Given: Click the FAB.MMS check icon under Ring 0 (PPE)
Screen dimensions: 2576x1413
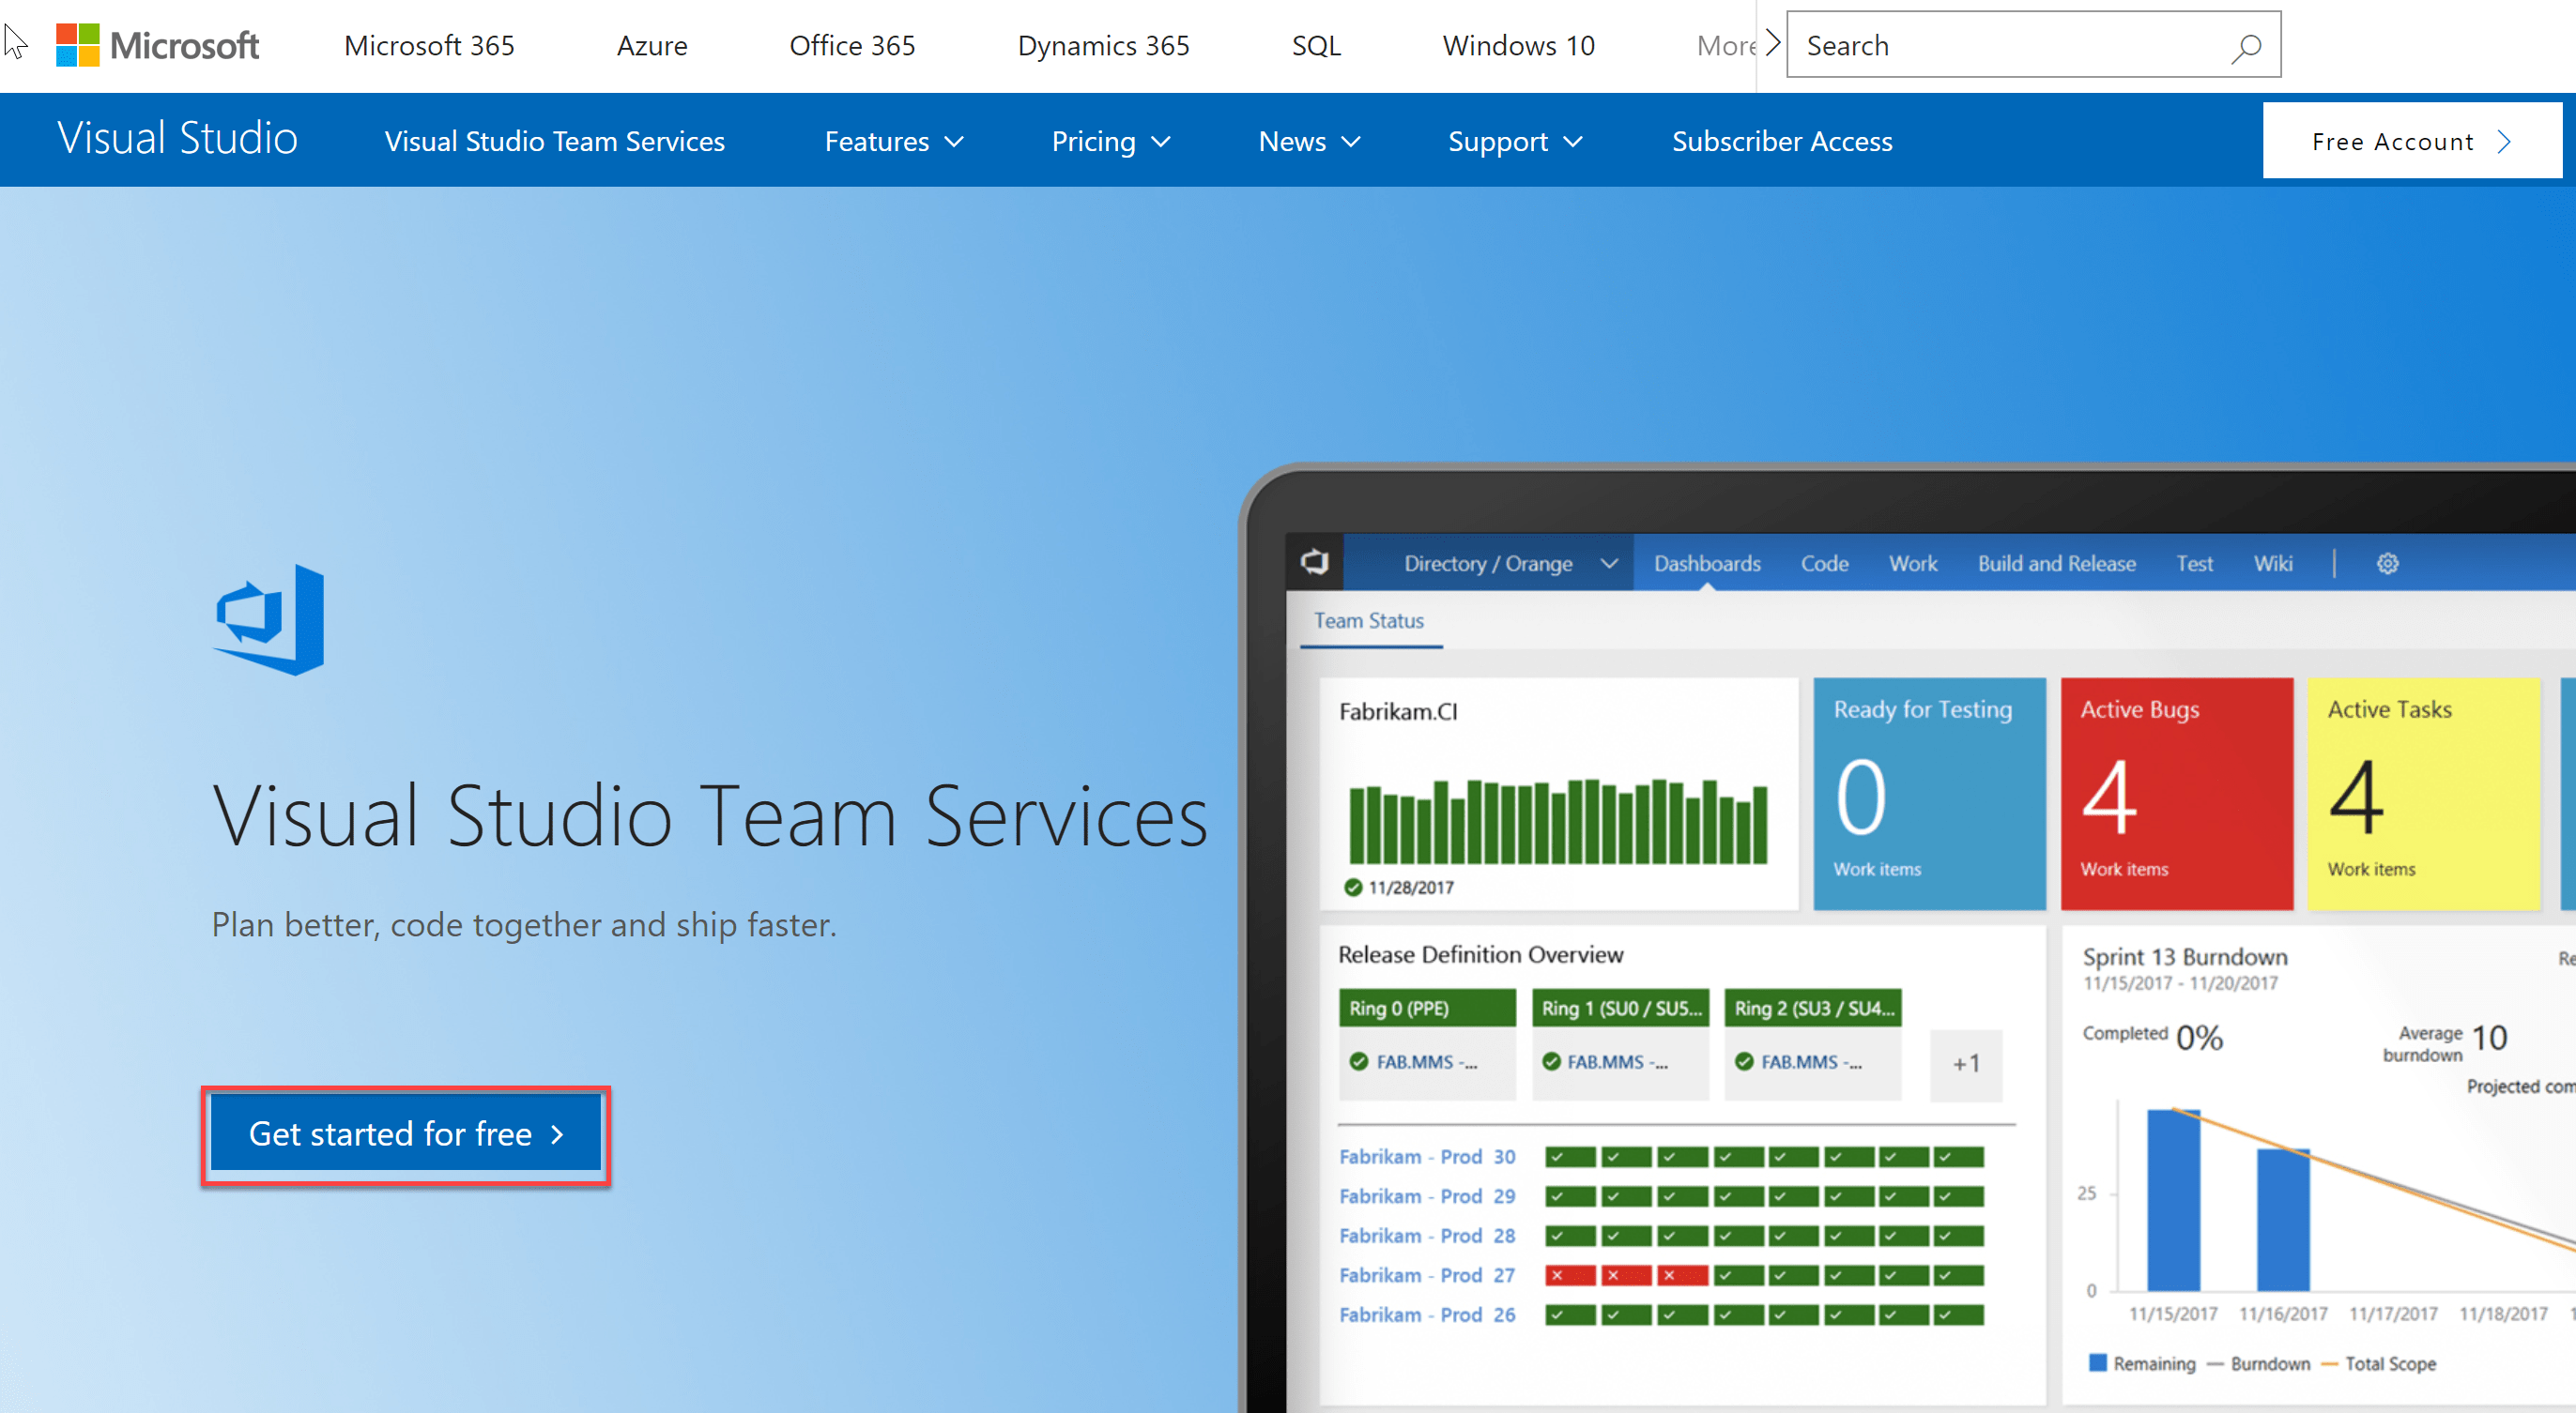Looking at the screenshot, I should (1359, 1061).
